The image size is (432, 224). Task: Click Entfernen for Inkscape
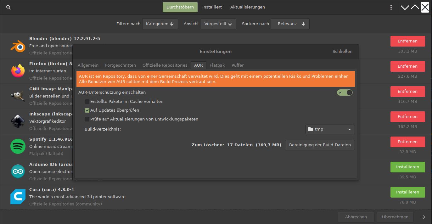[407, 117]
